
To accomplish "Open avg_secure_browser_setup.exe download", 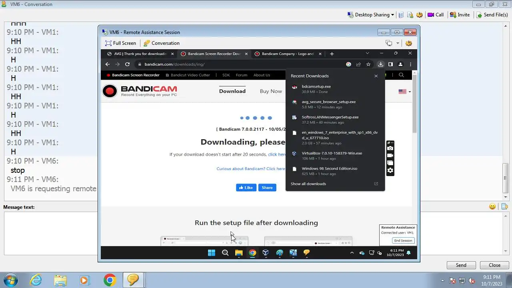I will pos(335,104).
